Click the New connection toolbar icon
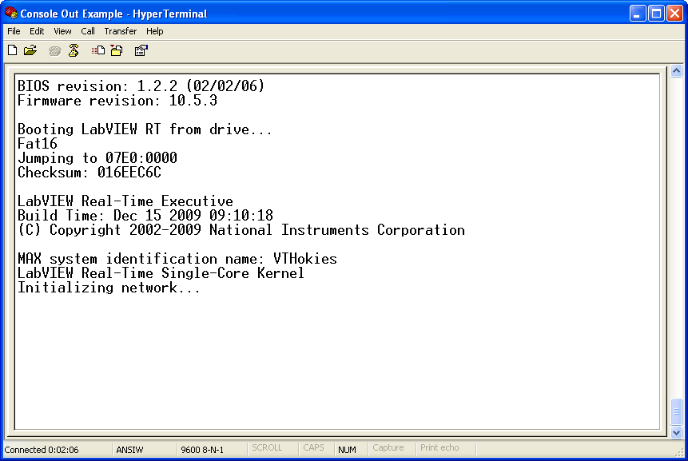The image size is (688, 461). (x=12, y=50)
